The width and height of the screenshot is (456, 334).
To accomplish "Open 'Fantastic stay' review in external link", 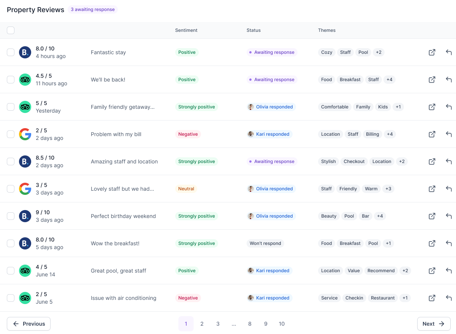I will click(432, 52).
